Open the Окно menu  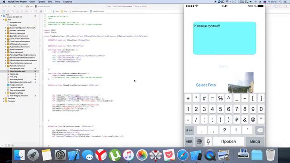[58, 2]
